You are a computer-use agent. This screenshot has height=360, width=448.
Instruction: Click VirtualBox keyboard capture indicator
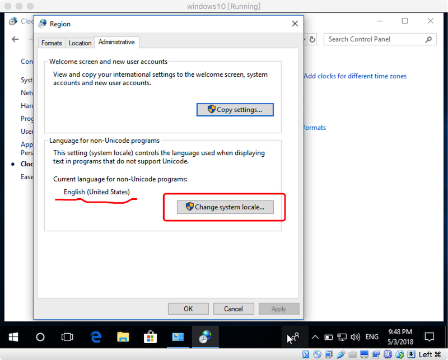(x=411, y=354)
